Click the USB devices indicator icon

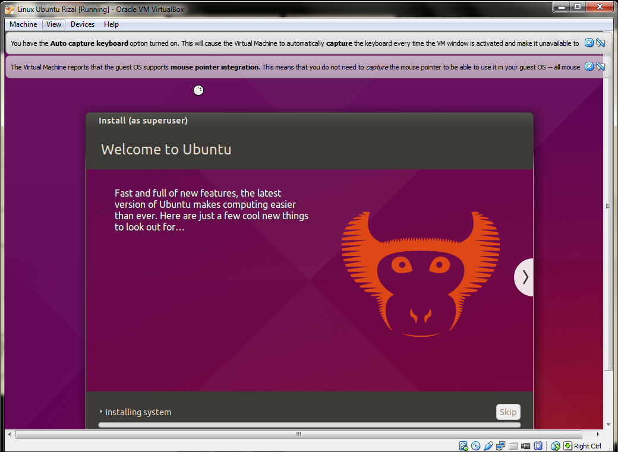(488, 446)
